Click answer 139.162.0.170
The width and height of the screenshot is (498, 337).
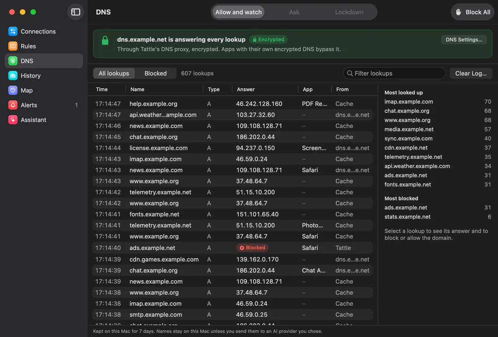pos(257,259)
